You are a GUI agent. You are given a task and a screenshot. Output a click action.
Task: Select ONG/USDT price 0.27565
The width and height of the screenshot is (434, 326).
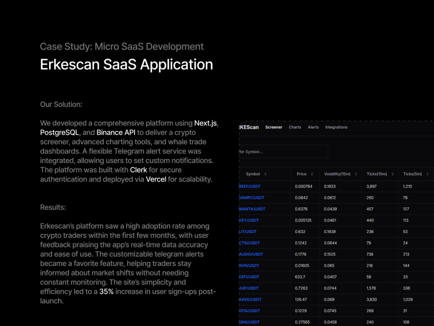[302, 322]
